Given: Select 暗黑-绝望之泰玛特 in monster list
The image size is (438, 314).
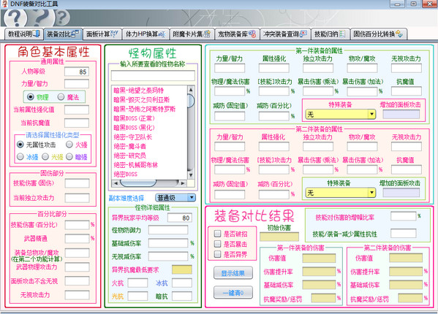Looking at the screenshot, I should [x=138, y=91].
